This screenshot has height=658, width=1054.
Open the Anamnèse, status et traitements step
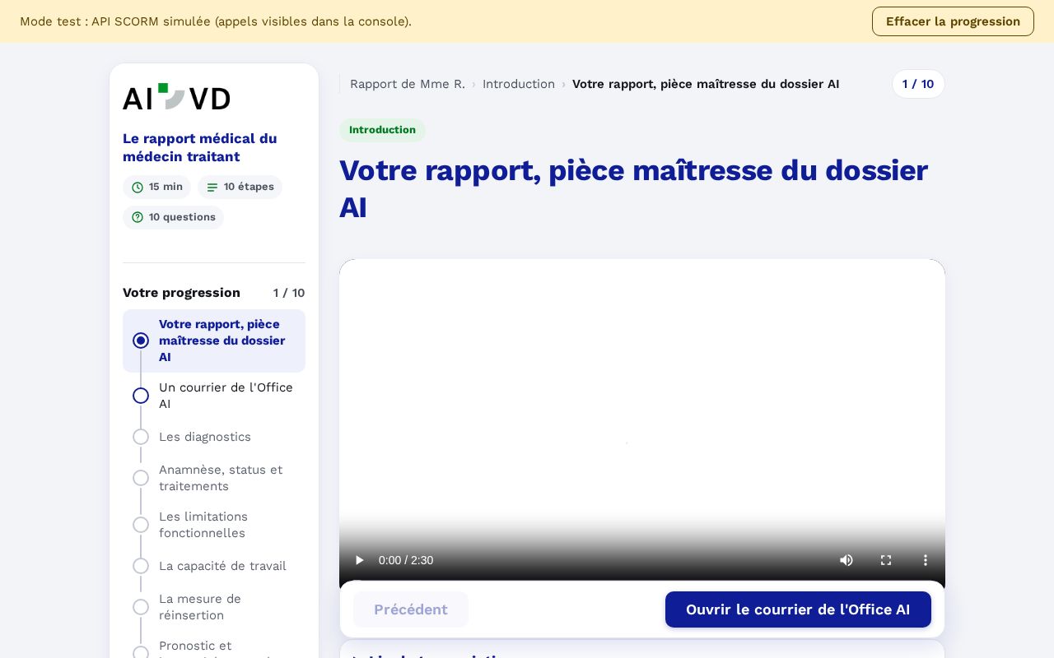214,478
